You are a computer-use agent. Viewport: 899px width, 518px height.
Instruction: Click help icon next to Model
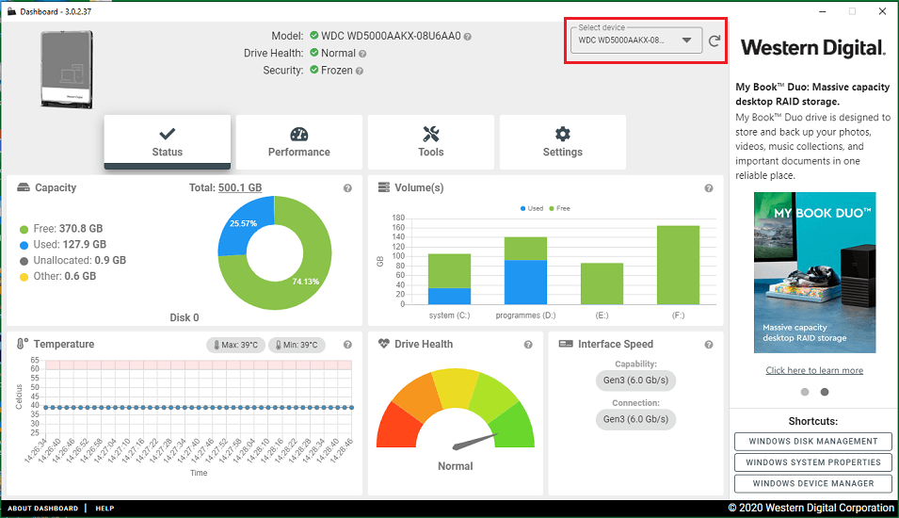pyautogui.click(x=468, y=37)
